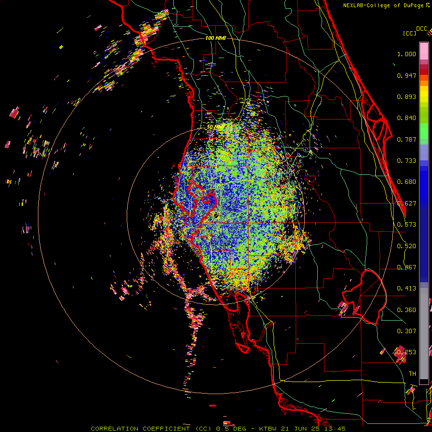Select the 1.000 value on the color scale
432x432 pixels.
(407, 54)
